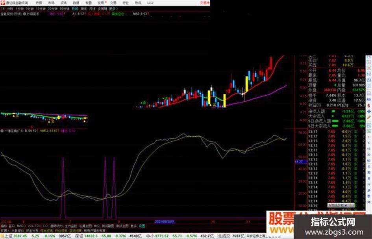Select the 月线 period tab

pos(92,9)
